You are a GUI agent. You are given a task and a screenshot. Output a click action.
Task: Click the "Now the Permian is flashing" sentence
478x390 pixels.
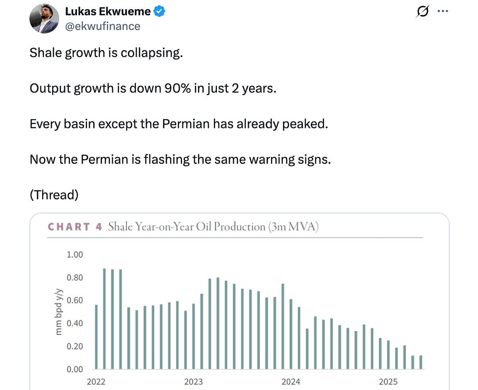pos(180,160)
